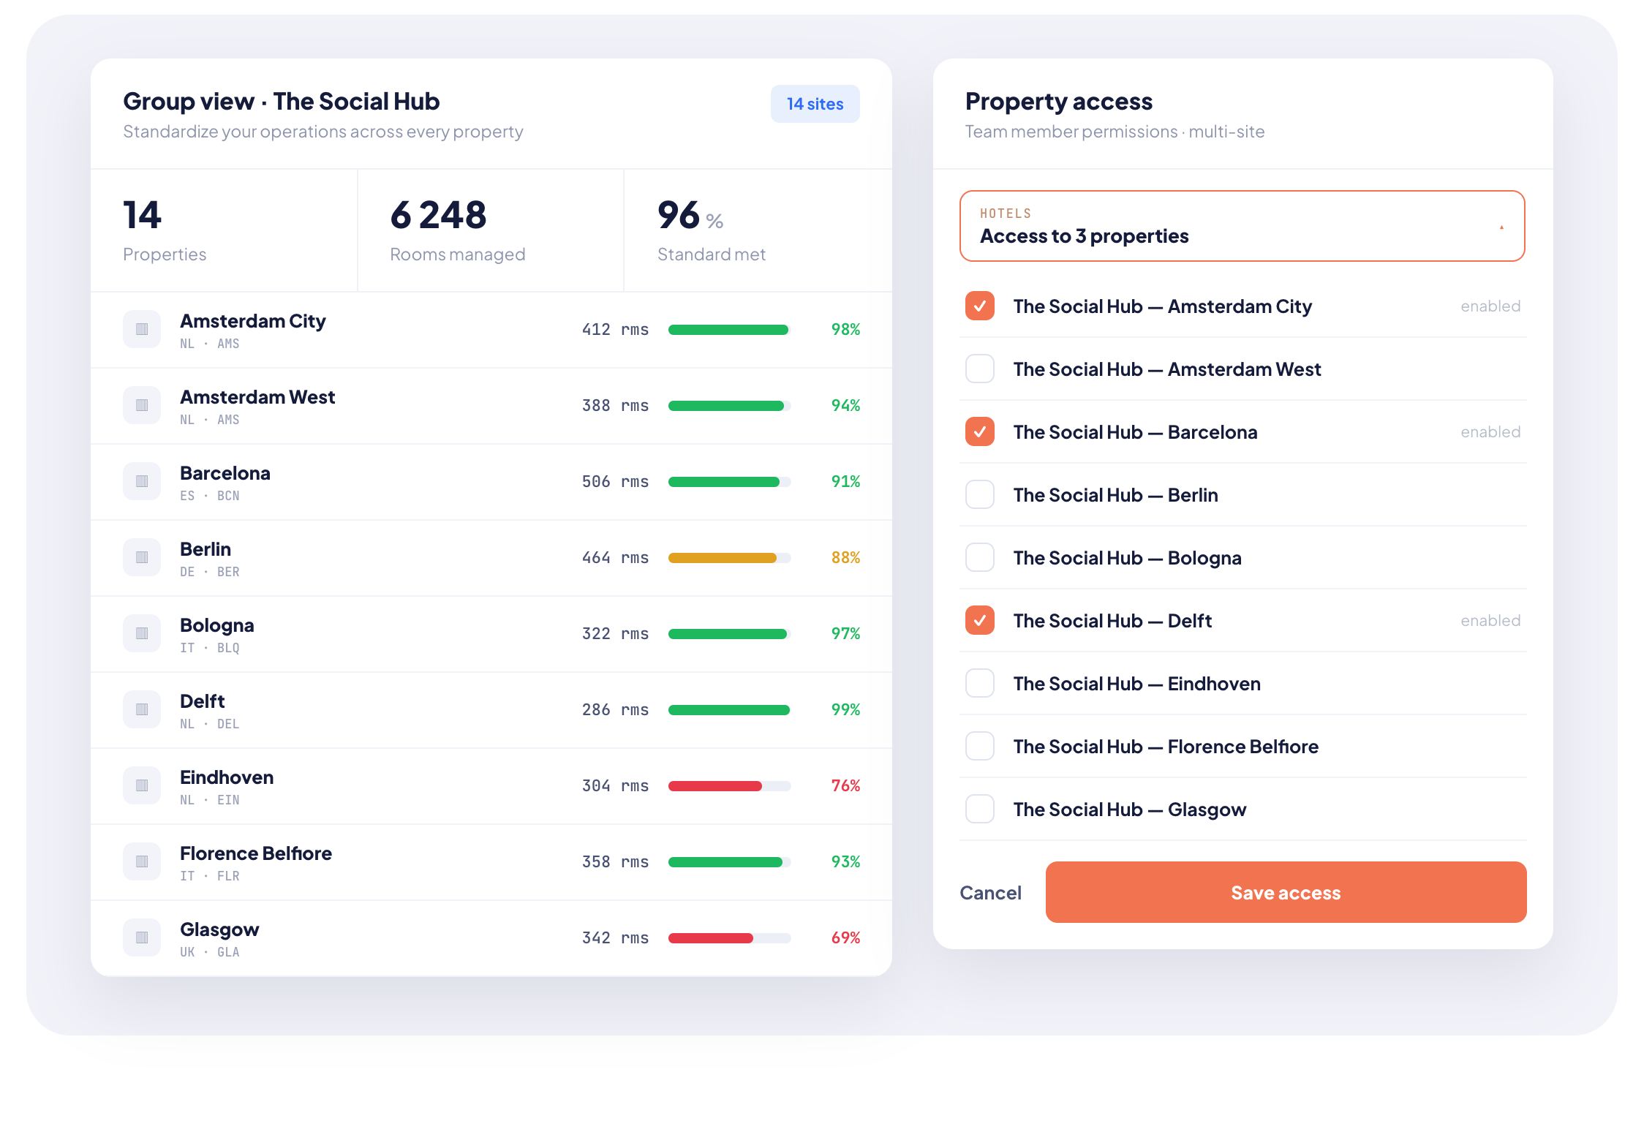Click 'UK · GLA' code under Glasgow
Image resolution: width=1644 pixels, height=1132 pixels.
coord(210,952)
